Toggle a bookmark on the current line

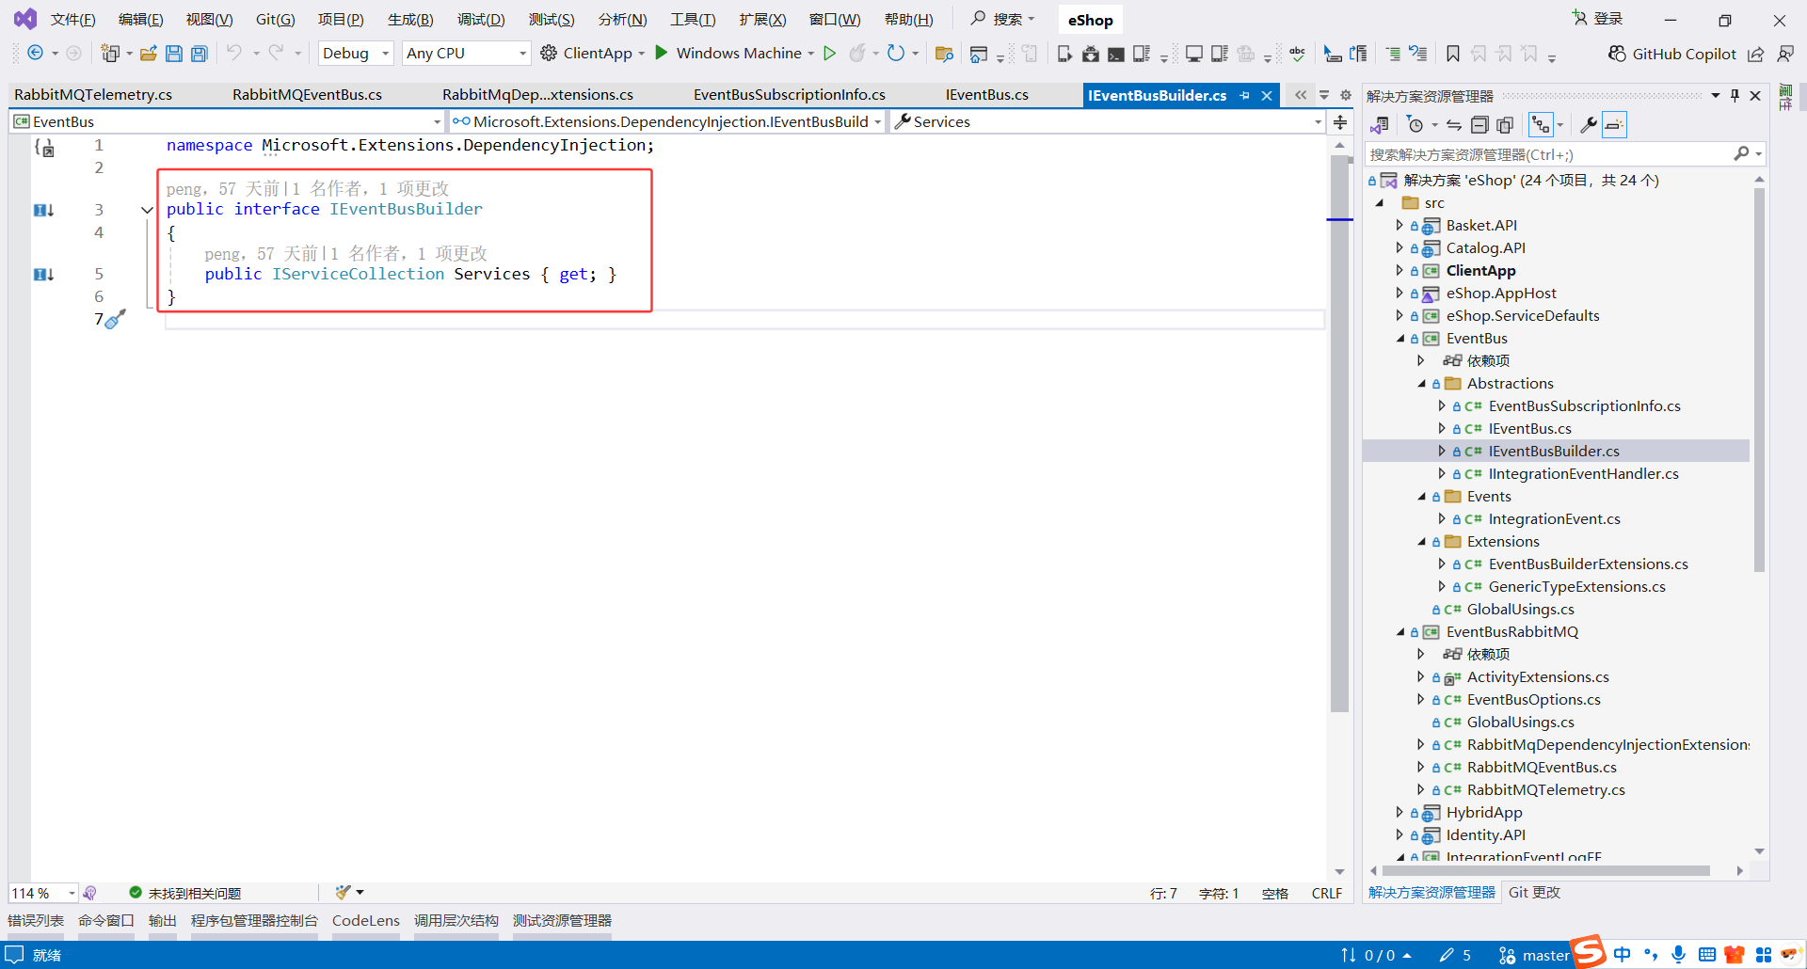pos(1453,54)
